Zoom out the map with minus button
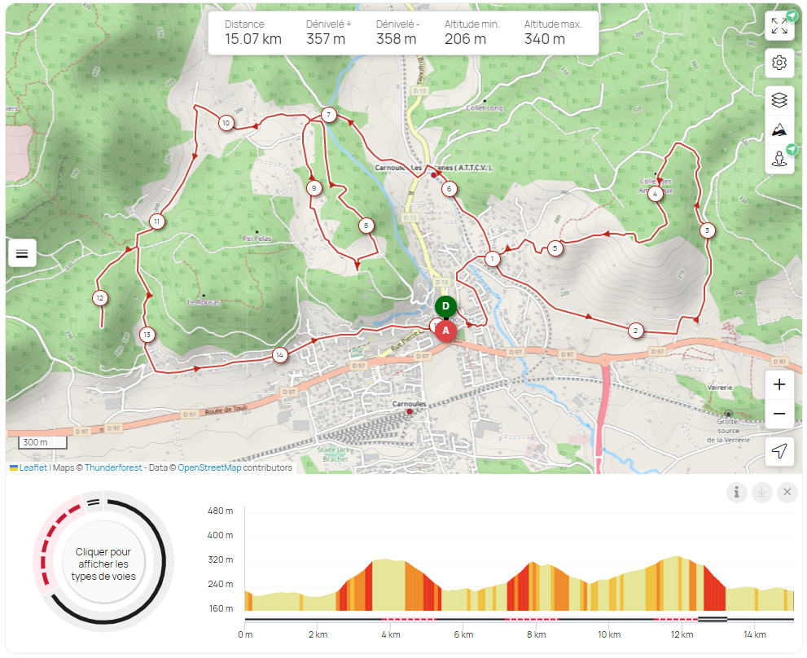807x658 pixels. (779, 414)
